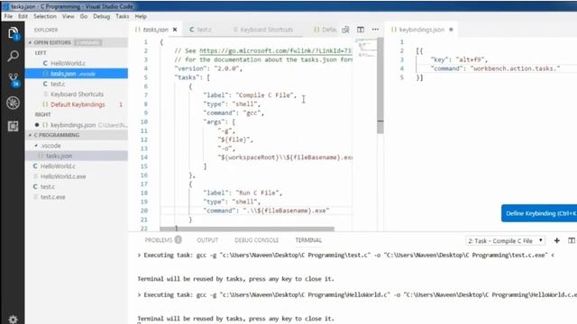Viewport: 577px width, 324px height.
Task: Click the Problems count badge
Action: point(179,240)
